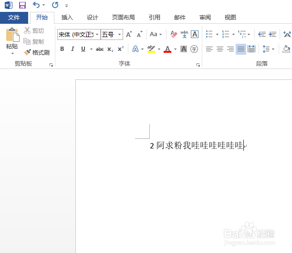Switch to the 开始 tab

coord(42,18)
